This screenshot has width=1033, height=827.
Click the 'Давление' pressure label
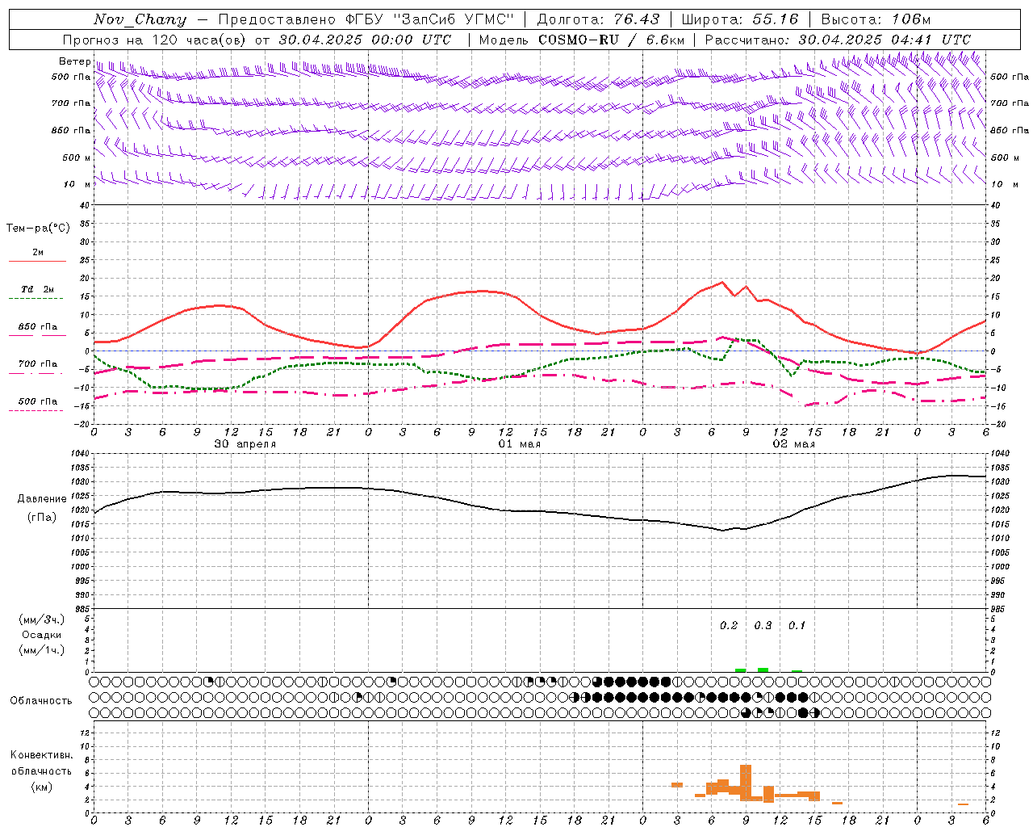[x=42, y=498]
